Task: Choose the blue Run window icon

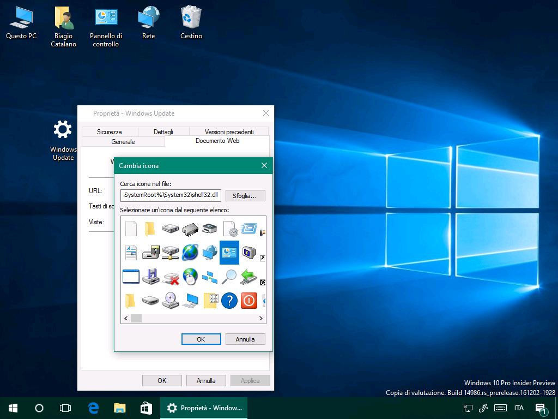Action: (x=249, y=228)
